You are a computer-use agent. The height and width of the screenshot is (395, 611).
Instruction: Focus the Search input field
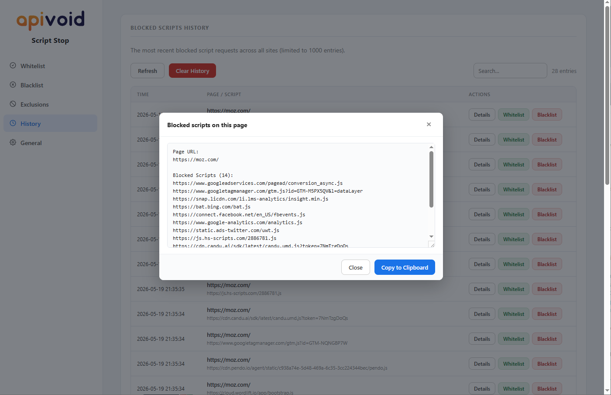(510, 71)
